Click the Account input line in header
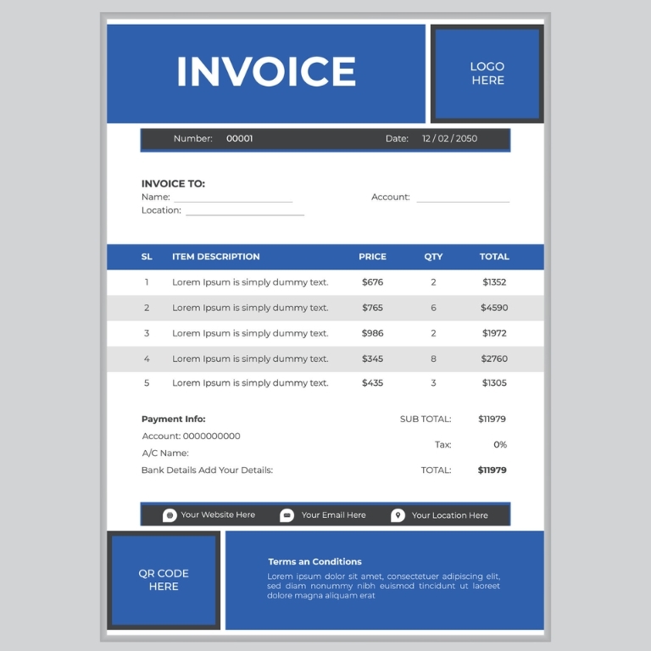Image resolution: width=651 pixels, height=651 pixels. click(x=463, y=198)
